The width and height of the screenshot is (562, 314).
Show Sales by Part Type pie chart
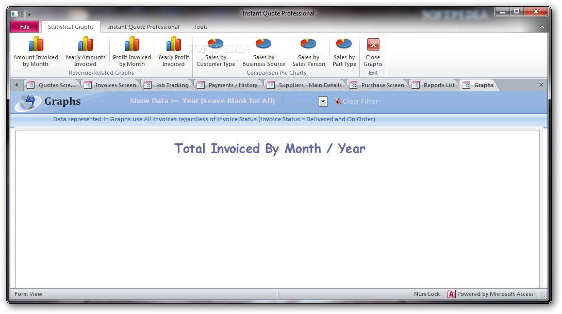pos(344,53)
